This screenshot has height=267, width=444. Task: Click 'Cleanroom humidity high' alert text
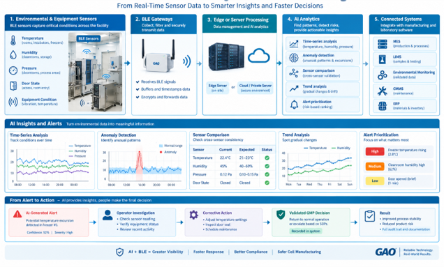pos(406,165)
